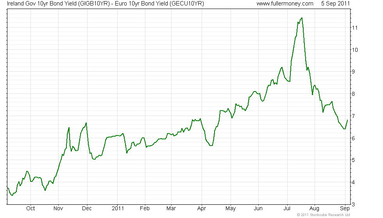This screenshot has width=383, height=218.
Task: Click the 'May' x-axis label
Action: [231, 209]
